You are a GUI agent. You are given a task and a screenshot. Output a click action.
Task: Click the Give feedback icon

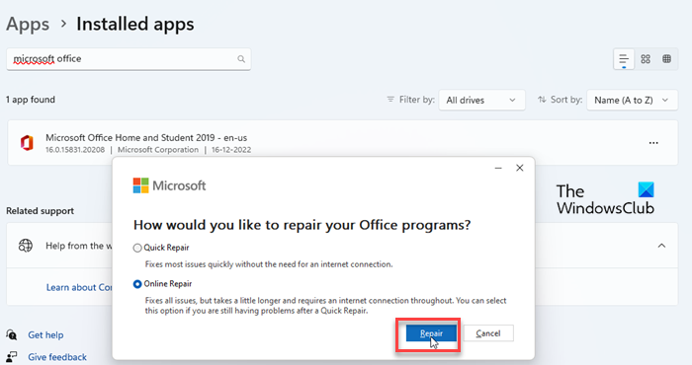click(12, 357)
